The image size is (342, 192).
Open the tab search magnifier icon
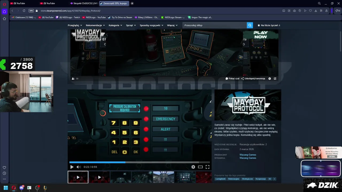click(319, 3)
